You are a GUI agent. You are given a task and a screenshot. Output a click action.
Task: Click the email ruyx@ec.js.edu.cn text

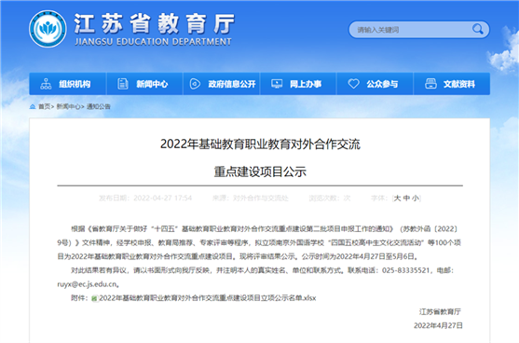tap(87, 284)
